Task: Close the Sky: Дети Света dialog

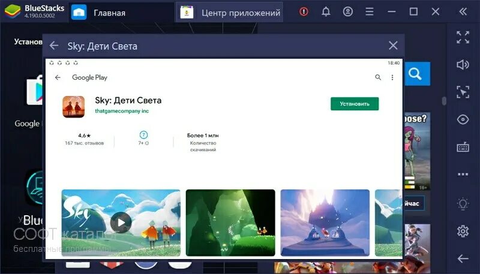Action: (x=393, y=46)
